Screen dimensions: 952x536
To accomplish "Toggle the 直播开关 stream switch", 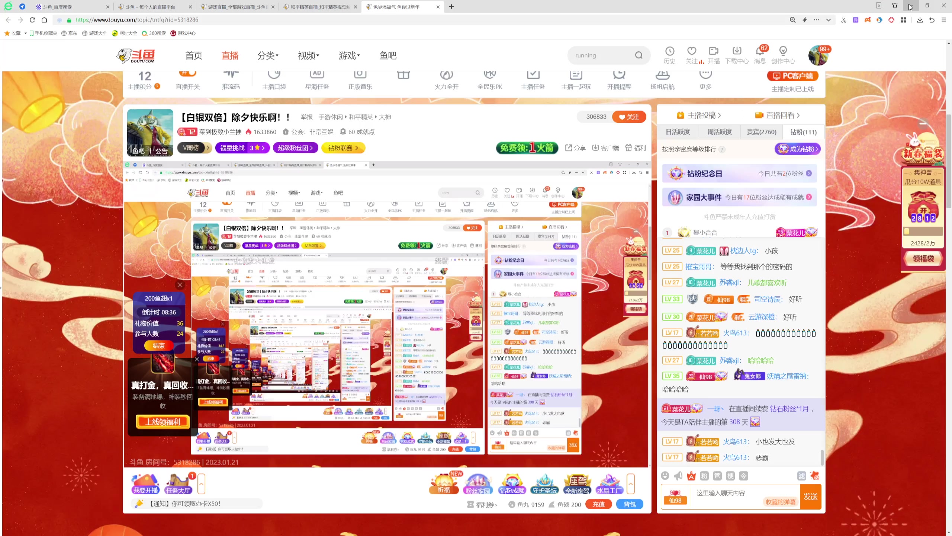I will click(x=188, y=80).
